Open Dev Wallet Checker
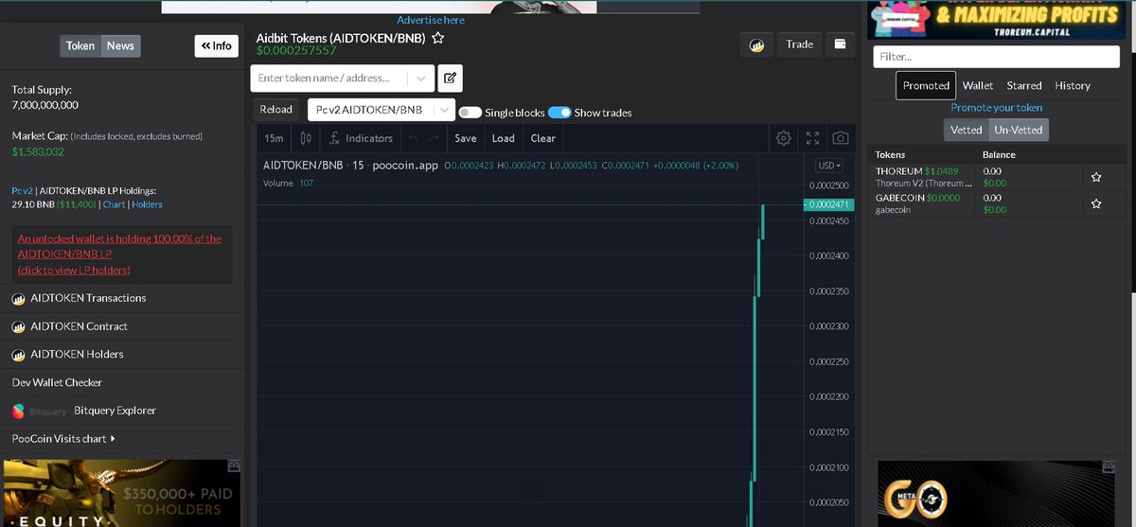This screenshot has height=527, width=1136. [57, 383]
